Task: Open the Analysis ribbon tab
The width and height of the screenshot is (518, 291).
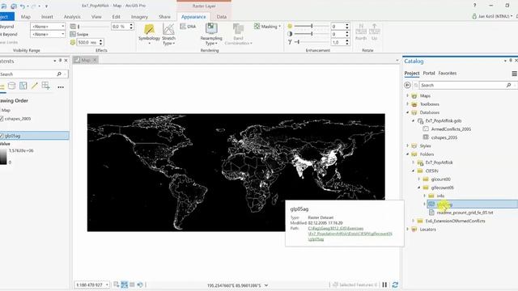Action: pos(72,16)
